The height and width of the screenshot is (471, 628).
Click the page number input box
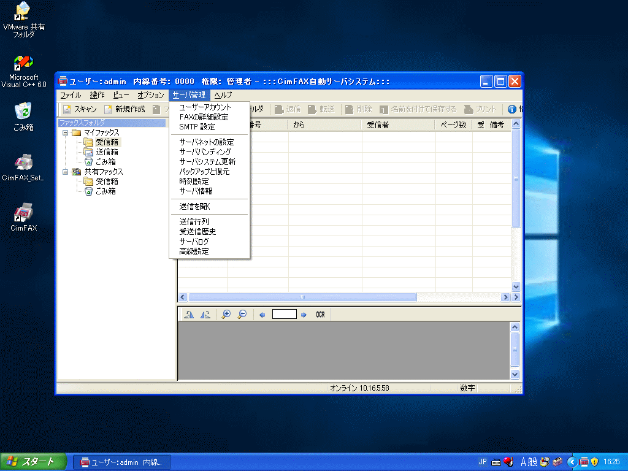click(285, 314)
